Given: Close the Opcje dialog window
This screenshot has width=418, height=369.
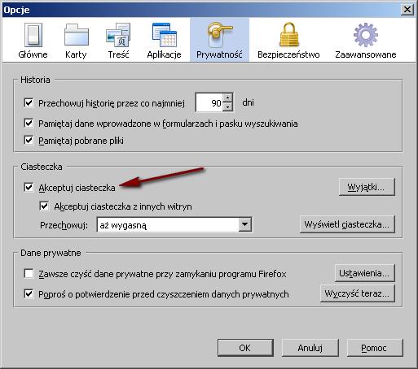Looking at the screenshot, I should coord(407,10).
